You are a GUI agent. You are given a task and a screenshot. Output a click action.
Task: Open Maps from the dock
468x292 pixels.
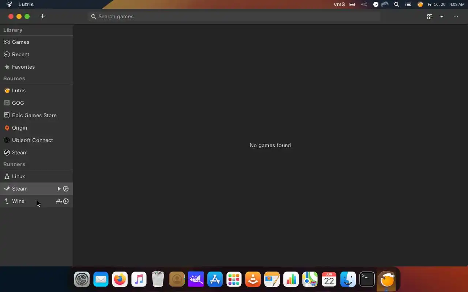[310, 280]
